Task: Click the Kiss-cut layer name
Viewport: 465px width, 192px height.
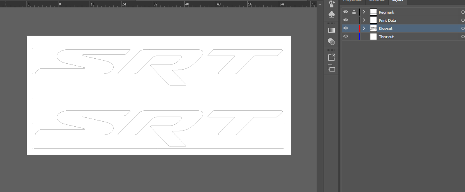Action: point(386,29)
